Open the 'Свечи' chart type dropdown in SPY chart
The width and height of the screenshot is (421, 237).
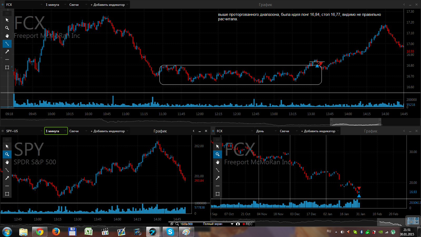[x=78, y=131]
